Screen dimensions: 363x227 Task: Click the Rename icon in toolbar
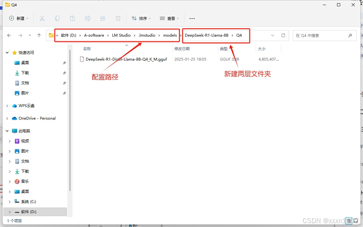pyautogui.click(x=88, y=19)
